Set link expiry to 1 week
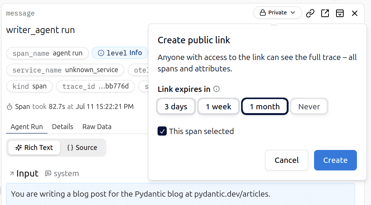This screenshot has width=371, height=205. [x=218, y=107]
